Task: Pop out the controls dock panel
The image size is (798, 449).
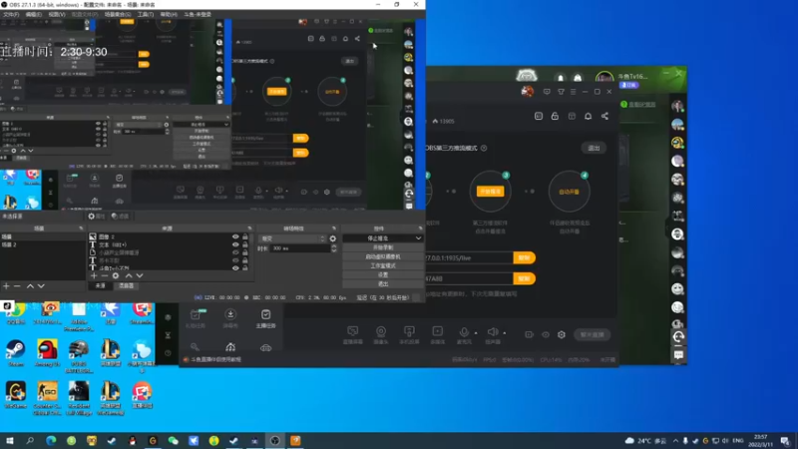Action: (x=420, y=228)
